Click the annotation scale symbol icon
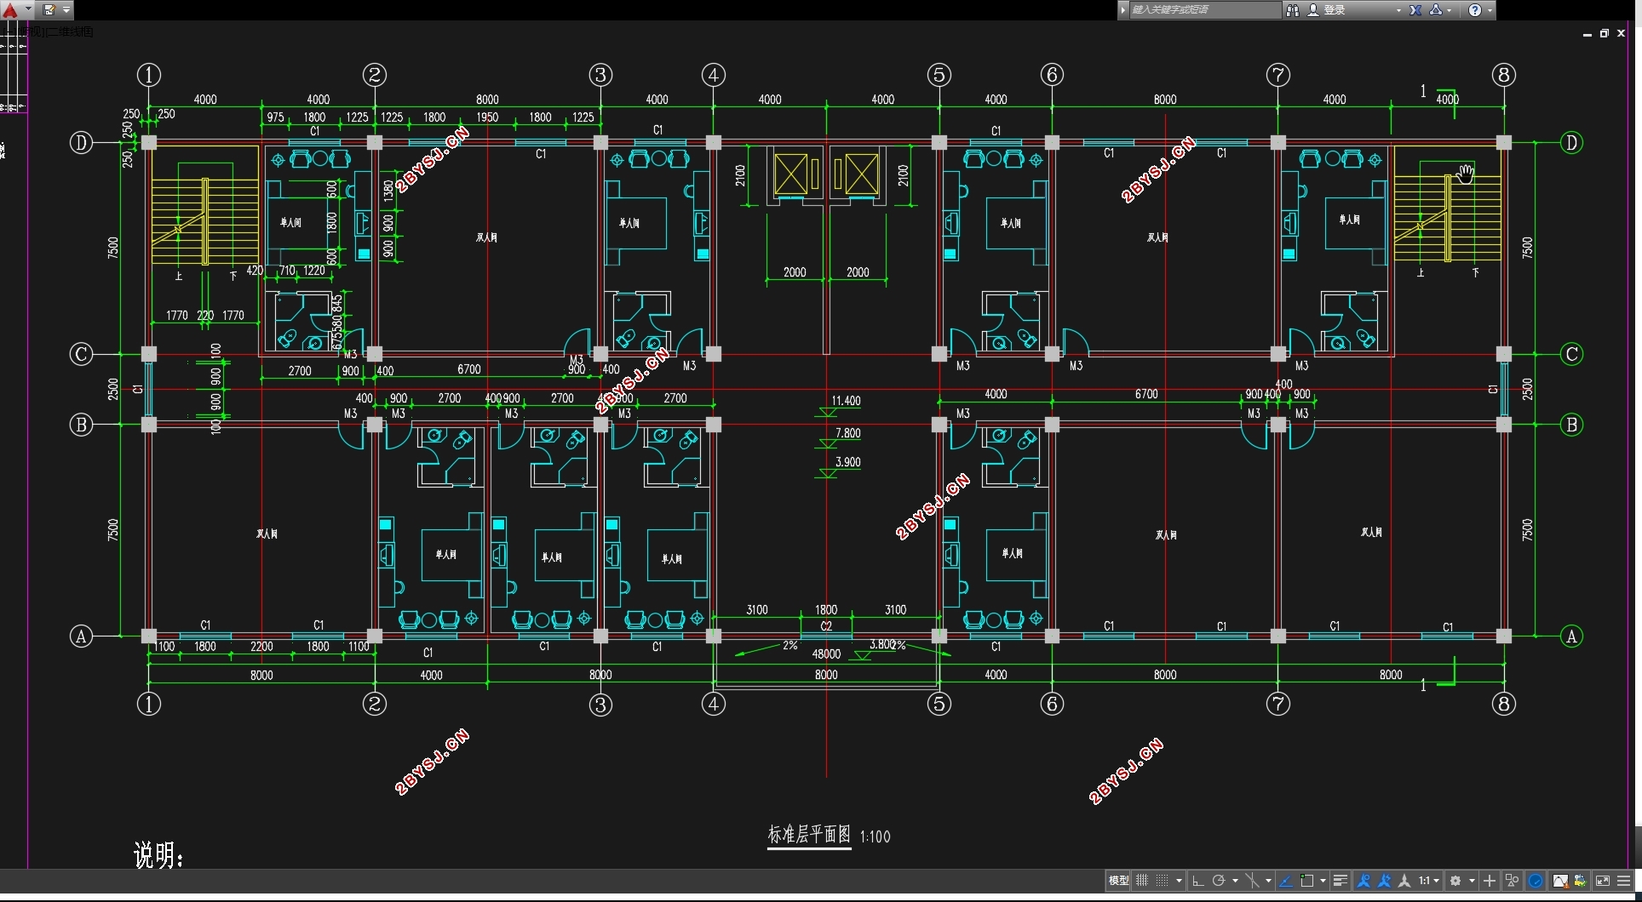Screen dimensions: 1642x902 coord(1404,881)
